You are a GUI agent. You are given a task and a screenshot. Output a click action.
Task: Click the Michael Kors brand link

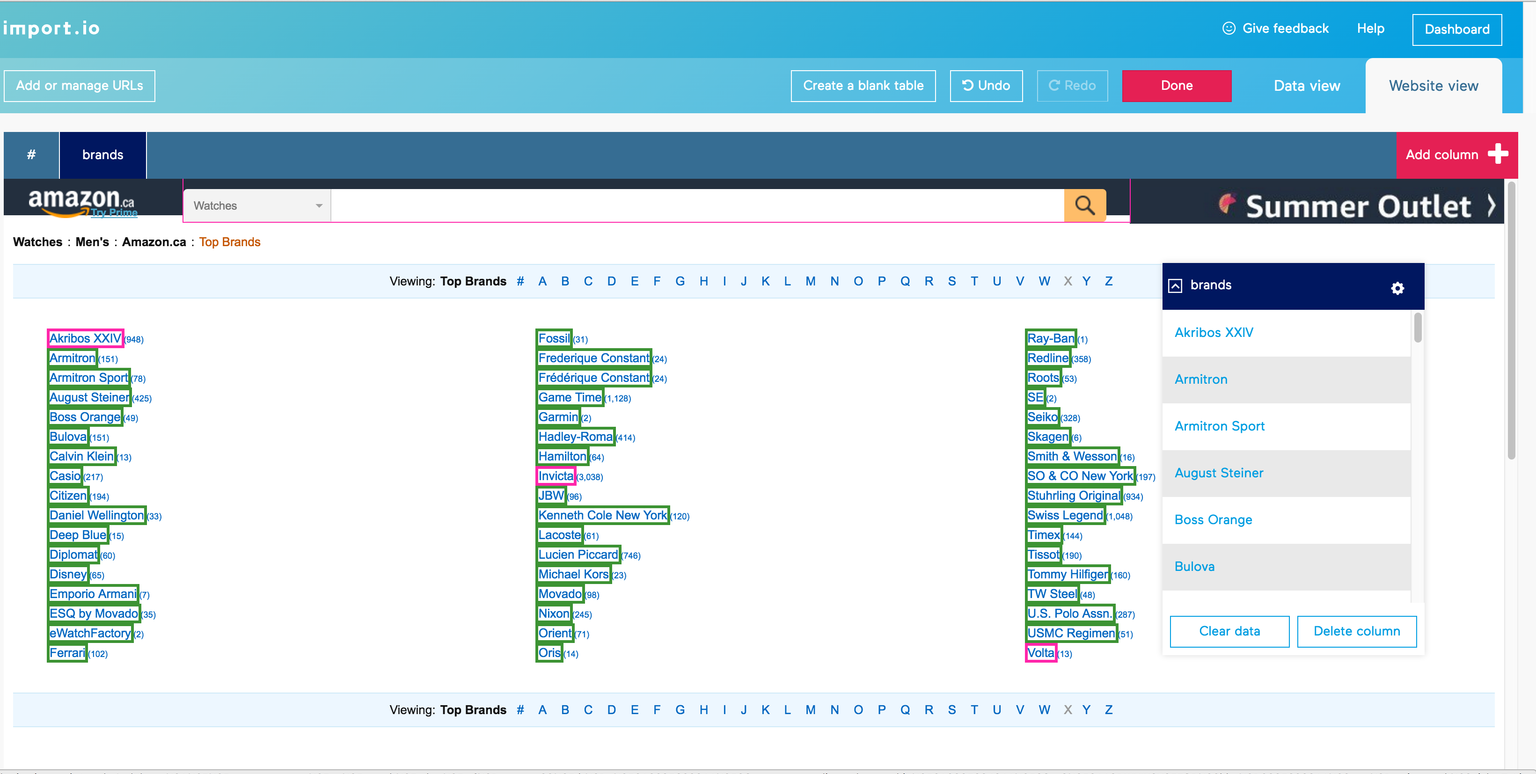574,574
